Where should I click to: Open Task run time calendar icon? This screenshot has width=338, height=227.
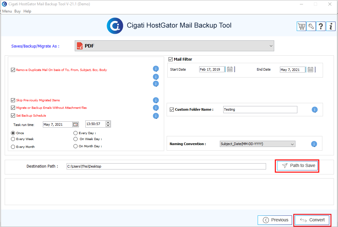76,124
